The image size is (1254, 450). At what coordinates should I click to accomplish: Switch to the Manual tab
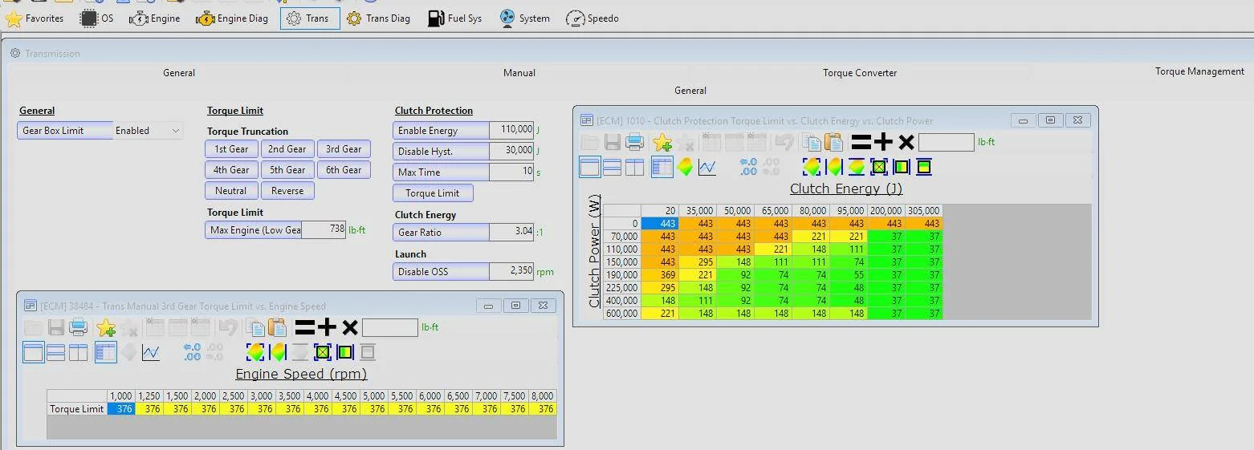click(x=519, y=72)
